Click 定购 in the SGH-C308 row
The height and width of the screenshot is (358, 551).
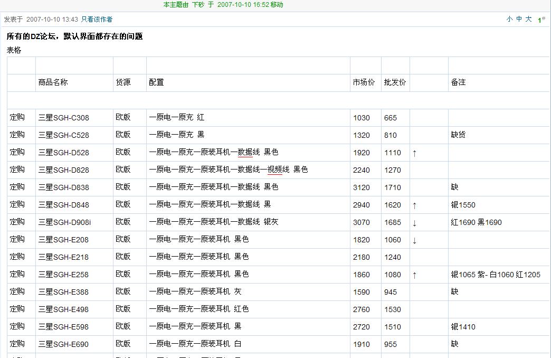[17, 117]
